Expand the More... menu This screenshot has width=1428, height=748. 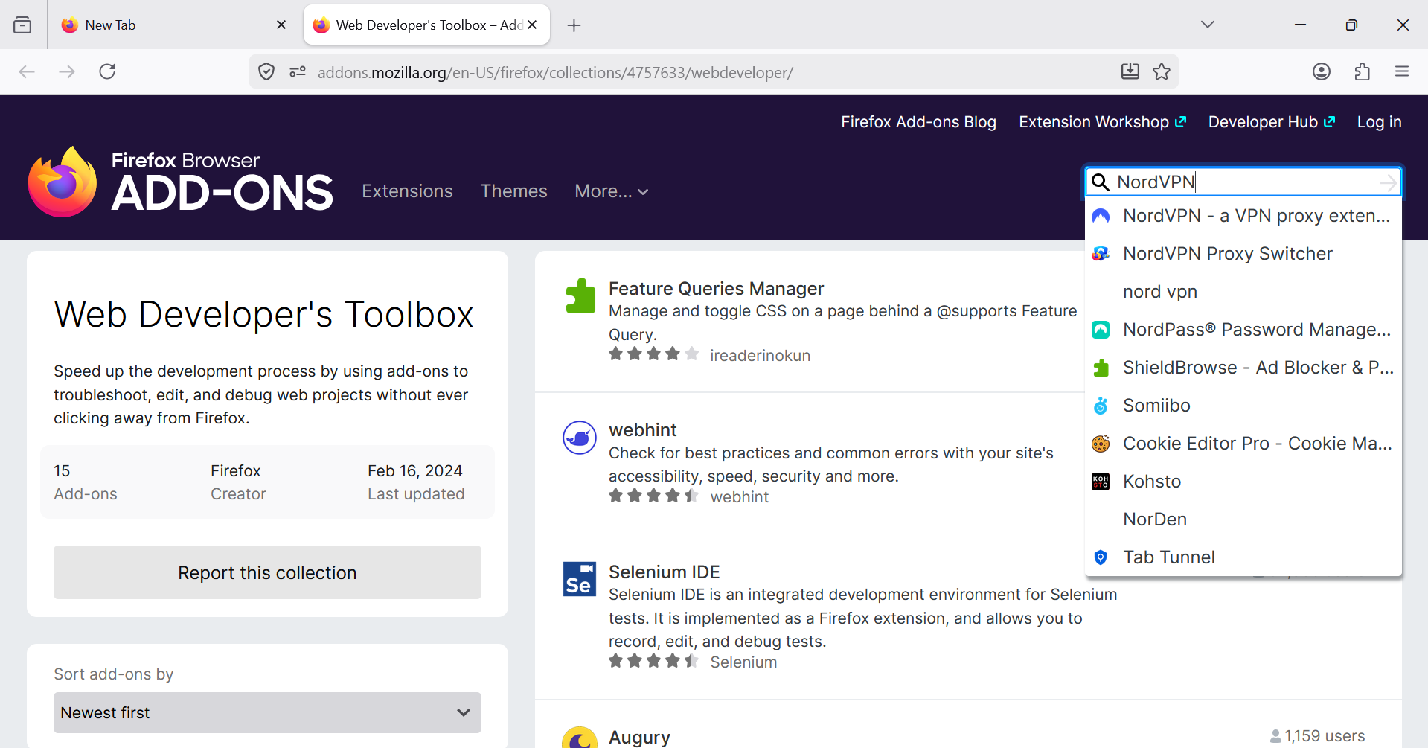coord(611,191)
